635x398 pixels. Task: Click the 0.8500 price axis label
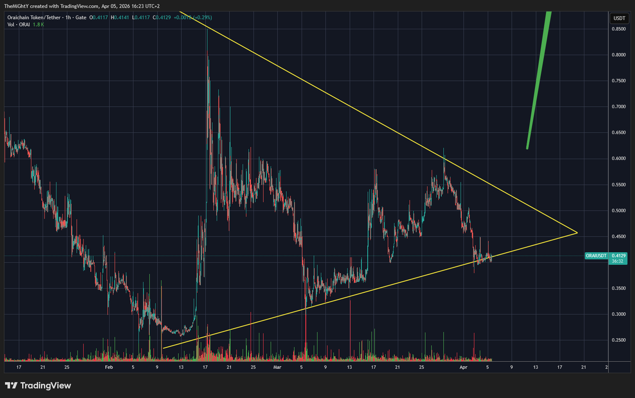click(x=619, y=29)
